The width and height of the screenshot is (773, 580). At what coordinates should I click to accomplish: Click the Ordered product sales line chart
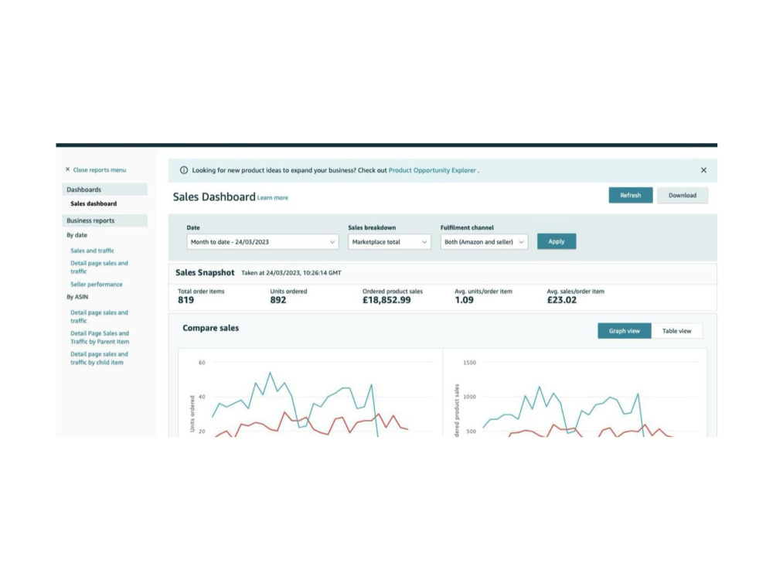(575, 393)
